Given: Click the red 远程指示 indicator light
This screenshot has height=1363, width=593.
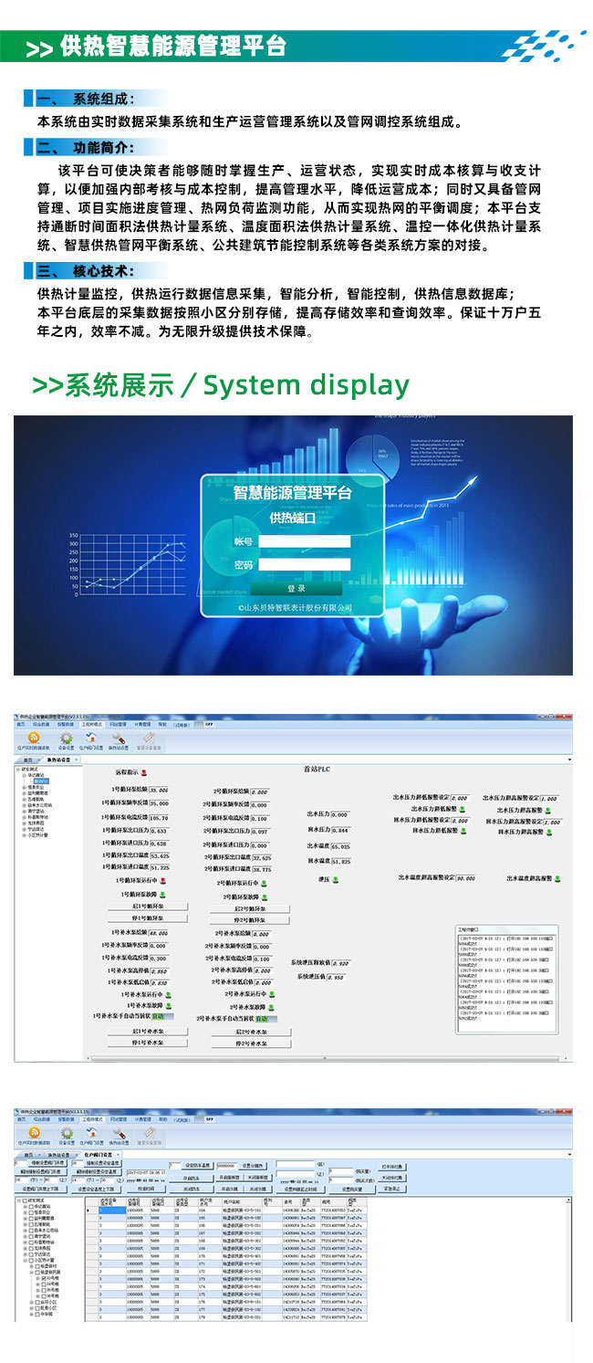Looking at the screenshot, I should (143, 771).
